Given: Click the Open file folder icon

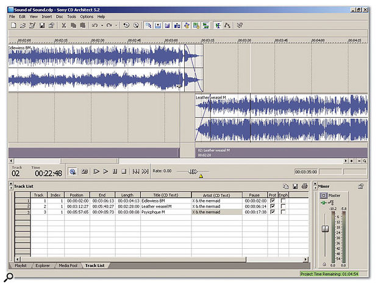Looking at the screenshot, I should (23, 26).
